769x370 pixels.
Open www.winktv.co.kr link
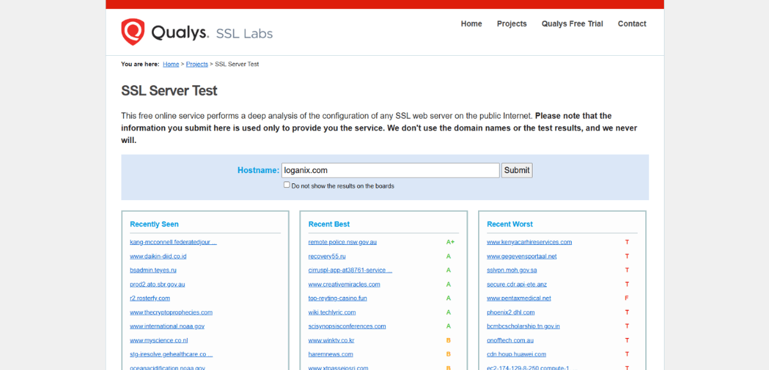(331, 341)
